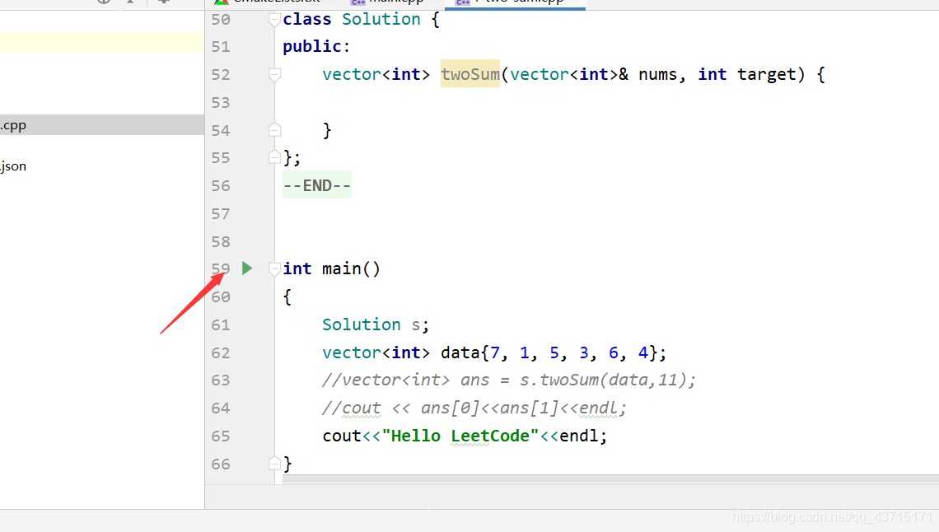Screen dimensions: 939x532
Task: Click line number 62 in gutter
Action: point(221,352)
